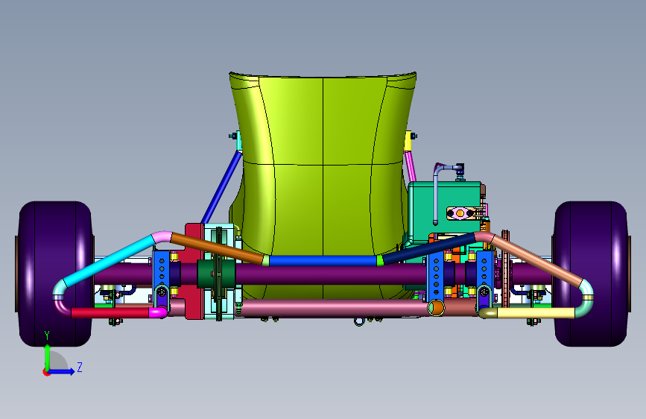Select the pink right seat strut
The image size is (646, 419).
tap(411, 166)
